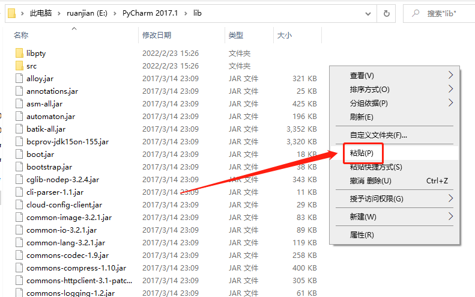Click the src folder icon
The height and width of the screenshot is (297, 475).
19,66
